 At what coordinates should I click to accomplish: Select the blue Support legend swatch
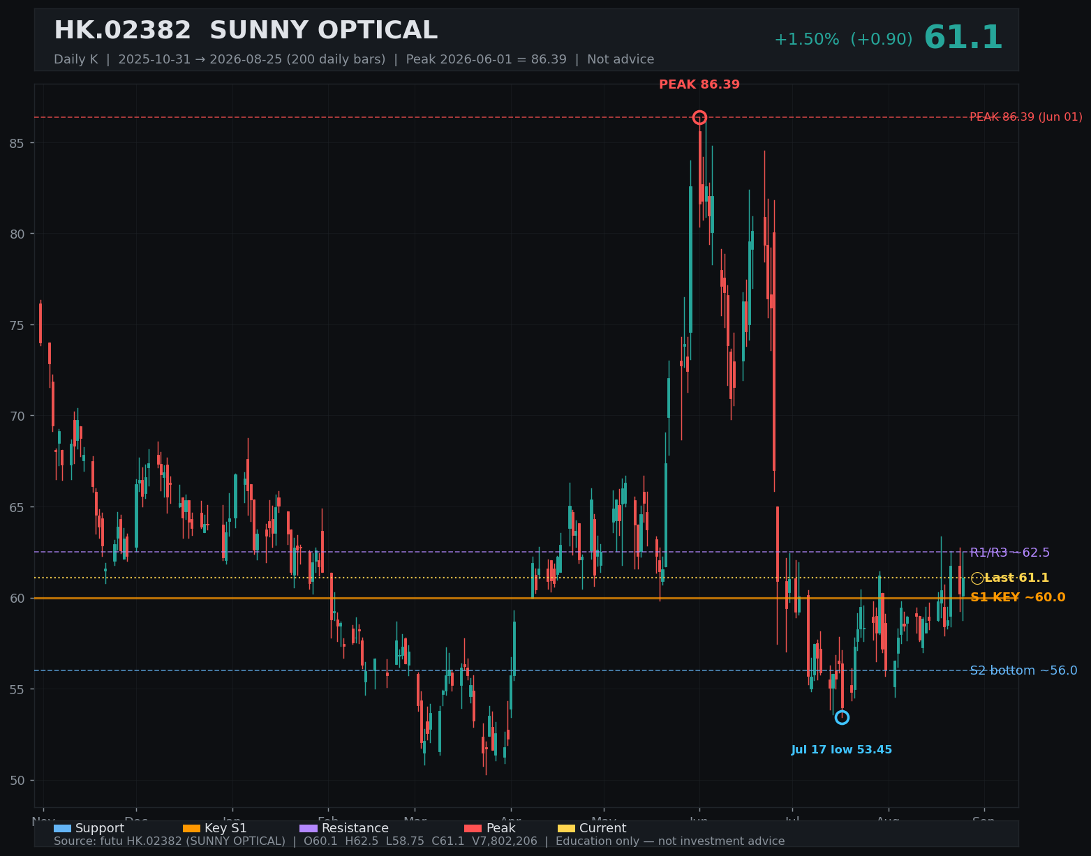coord(63,828)
